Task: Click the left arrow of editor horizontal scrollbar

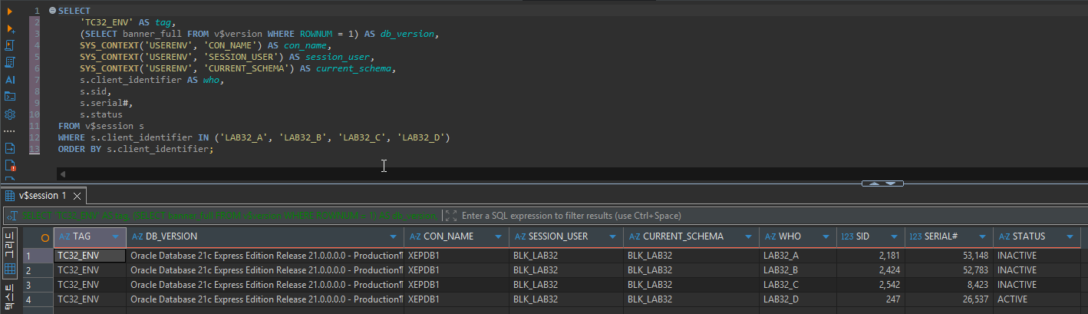Action: (63, 174)
